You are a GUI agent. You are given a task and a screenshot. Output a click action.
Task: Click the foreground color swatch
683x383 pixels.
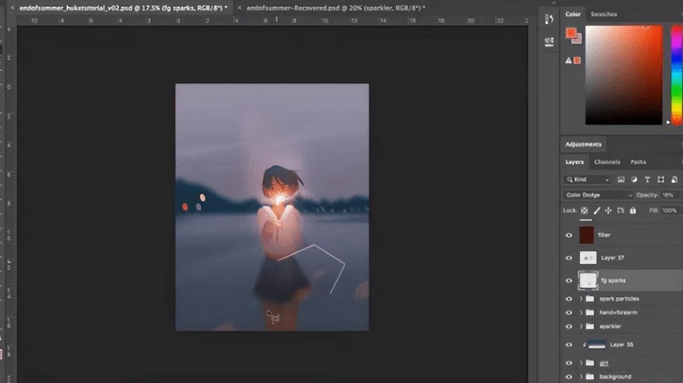click(x=571, y=33)
